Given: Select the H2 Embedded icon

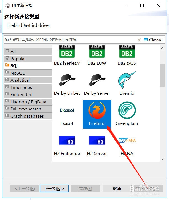Looking at the screenshot, I should pos(67,140).
